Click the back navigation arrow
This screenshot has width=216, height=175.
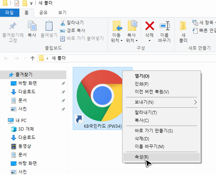(x=6, y=58)
